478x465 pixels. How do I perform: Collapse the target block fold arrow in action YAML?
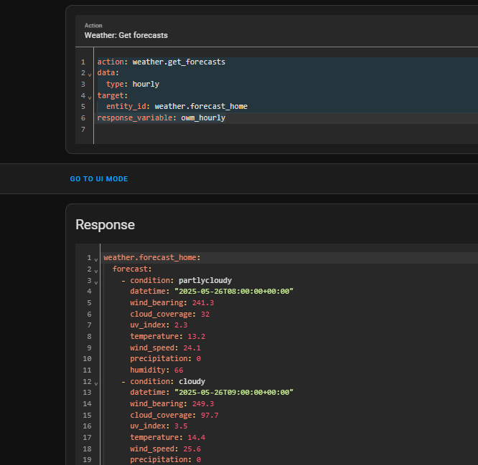click(90, 96)
